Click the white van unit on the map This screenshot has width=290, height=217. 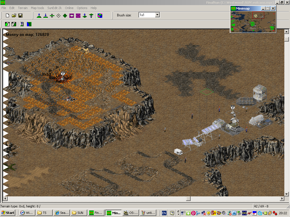tap(178, 152)
